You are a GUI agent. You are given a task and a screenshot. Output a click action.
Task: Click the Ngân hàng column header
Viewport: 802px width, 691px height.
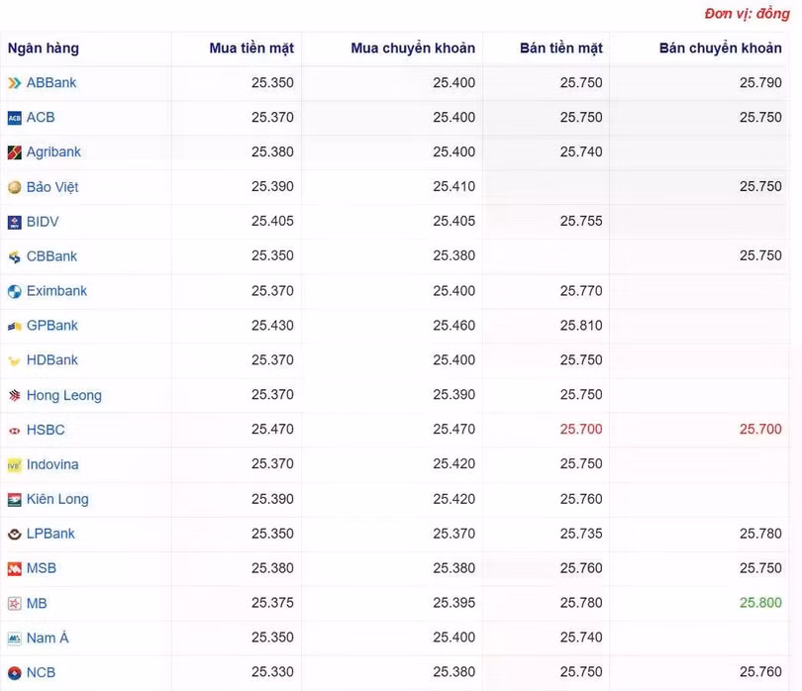click(x=44, y=49)
